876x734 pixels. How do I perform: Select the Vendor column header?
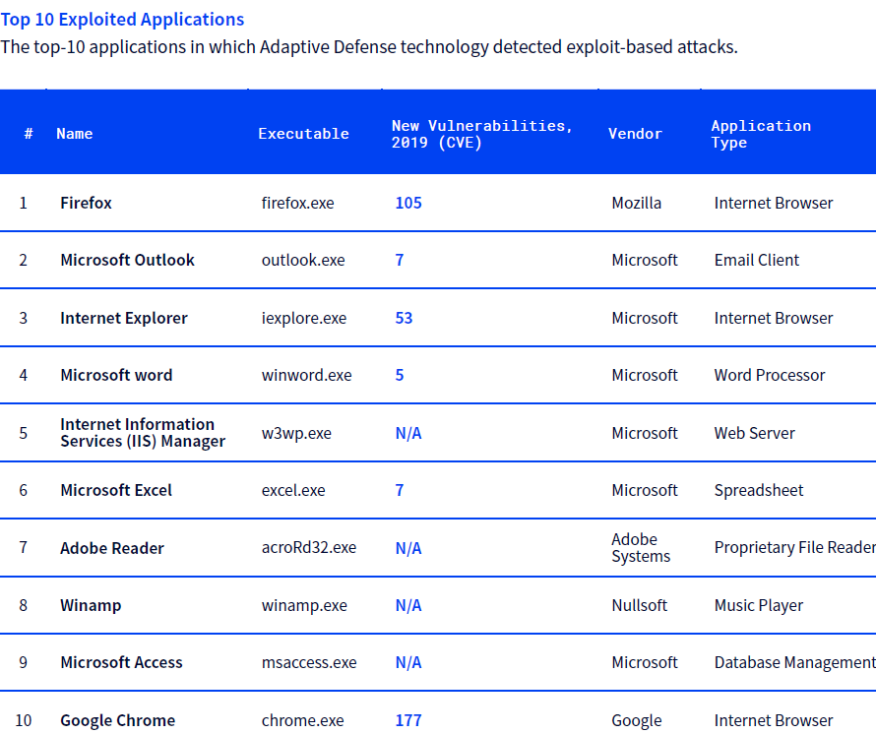pos(635,134)
